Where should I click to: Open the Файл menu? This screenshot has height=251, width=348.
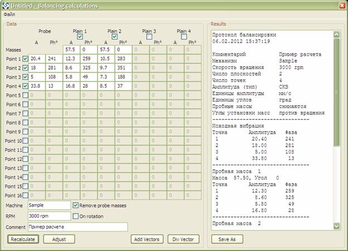[9, 15]
